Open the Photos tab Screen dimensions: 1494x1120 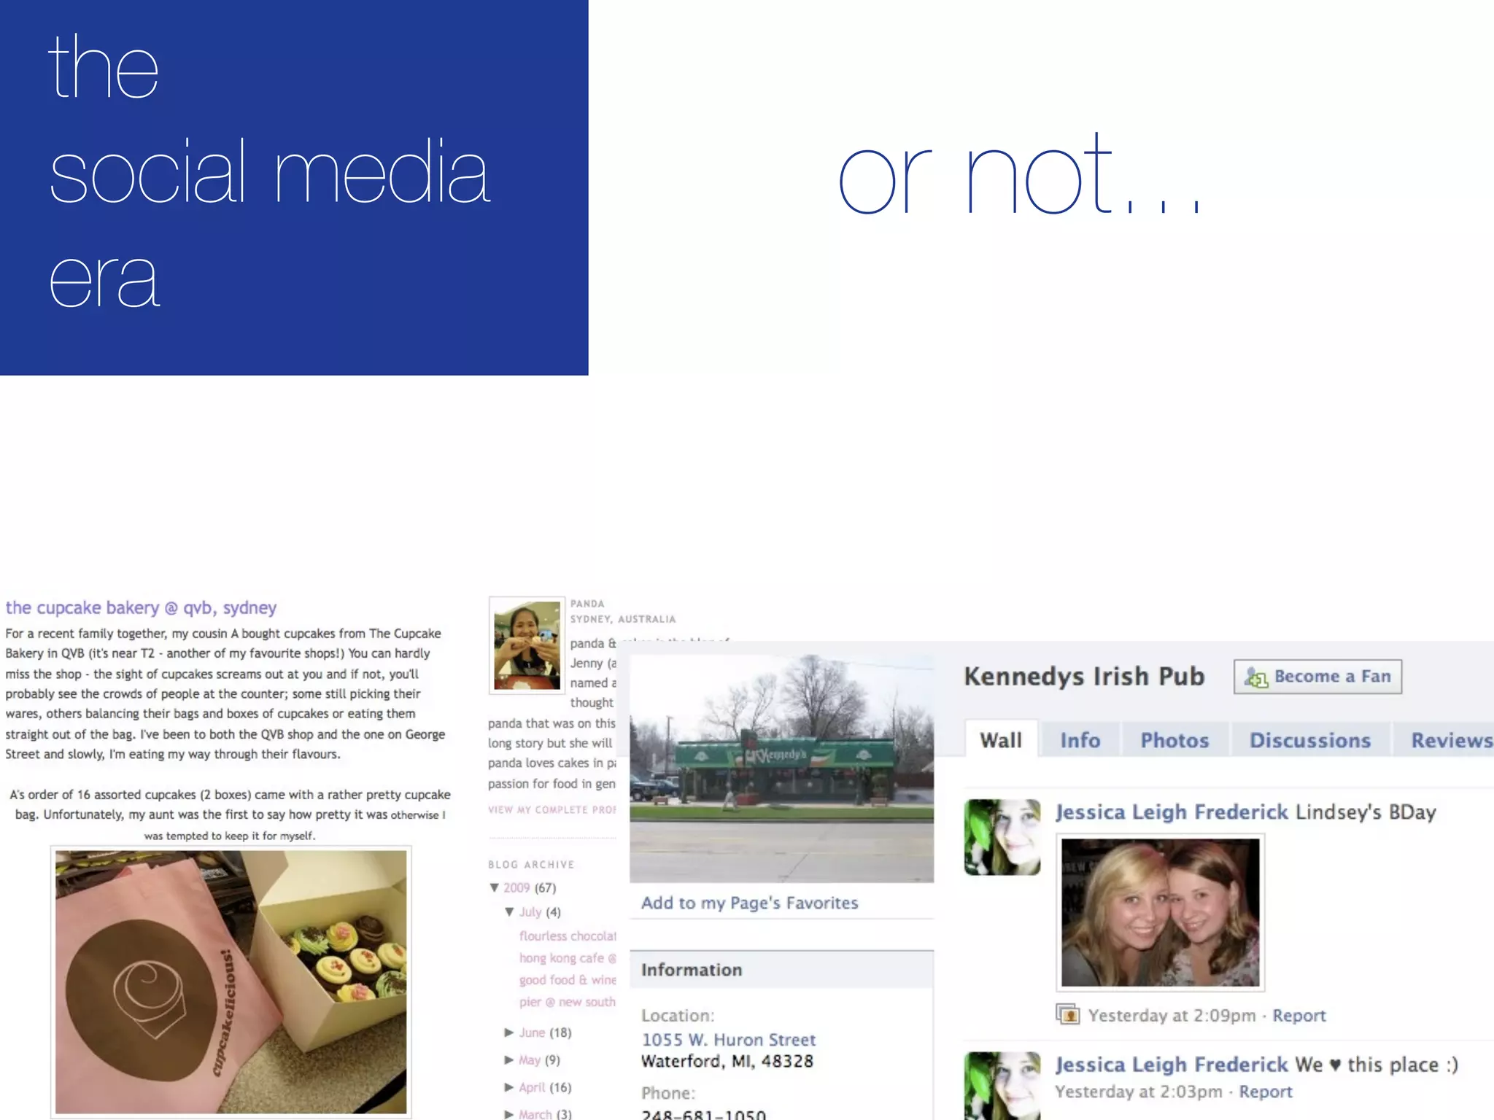click(1174, 740)
